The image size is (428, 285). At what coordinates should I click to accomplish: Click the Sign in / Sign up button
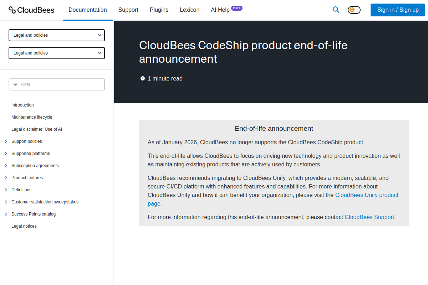tap(398, 10)
